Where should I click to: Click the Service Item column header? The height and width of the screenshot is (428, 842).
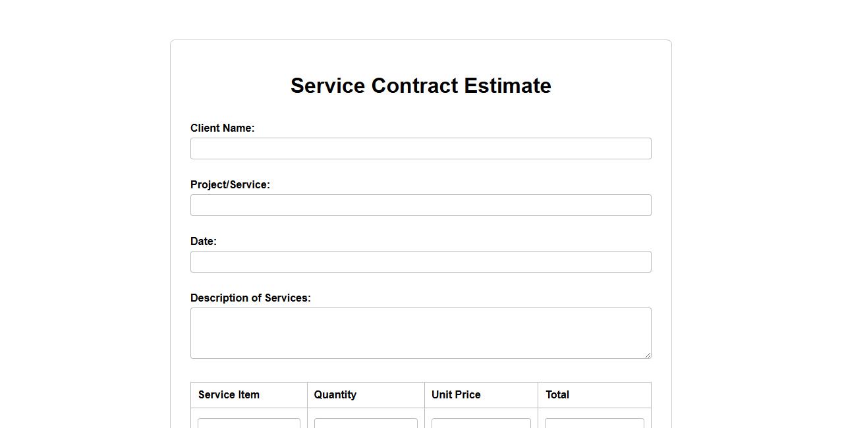(229, 395)
